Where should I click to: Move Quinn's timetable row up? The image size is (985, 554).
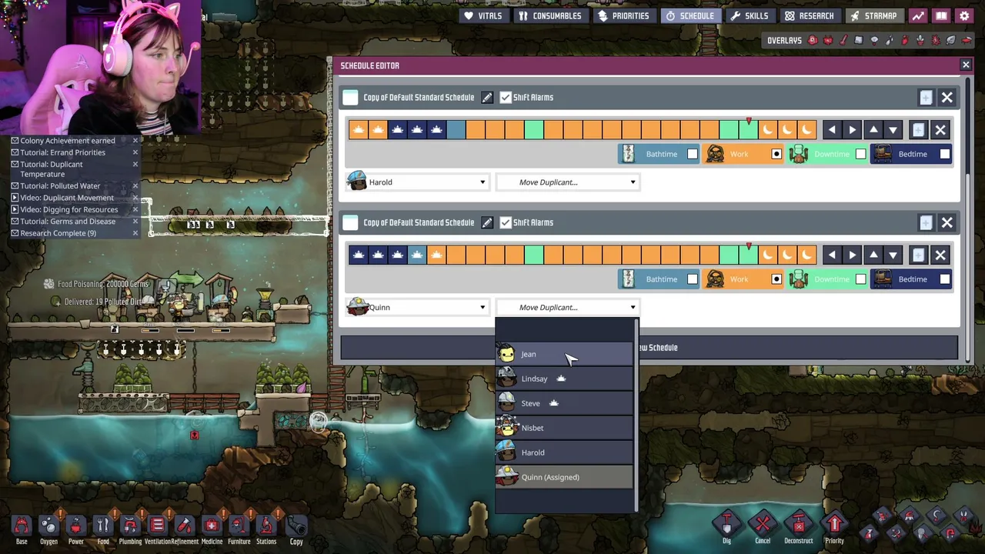coord(873,255)
